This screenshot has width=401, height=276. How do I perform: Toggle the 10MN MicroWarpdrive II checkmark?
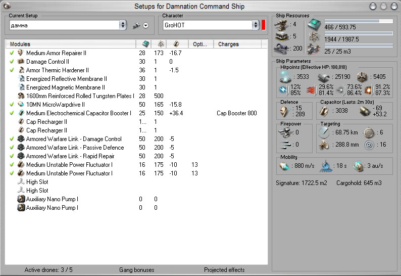pos(12,105)
